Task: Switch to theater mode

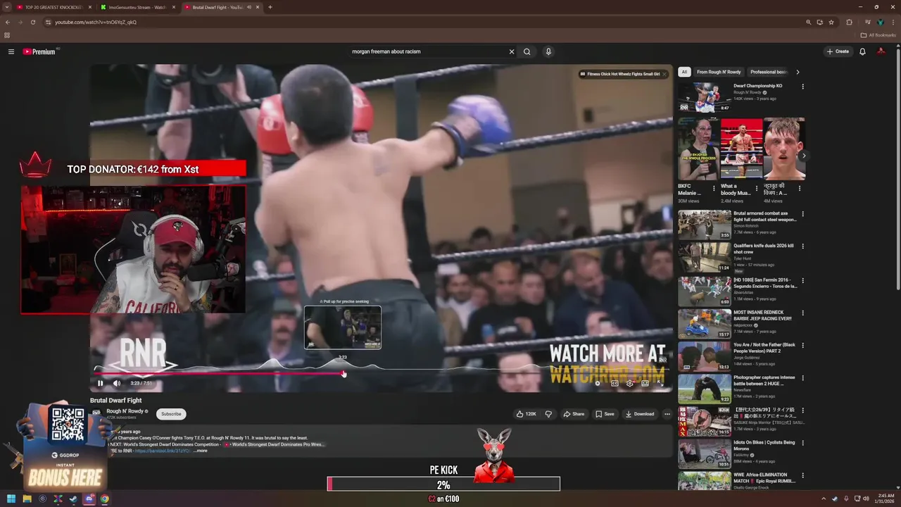Action: pyautogui.click(x=645, y=383)
